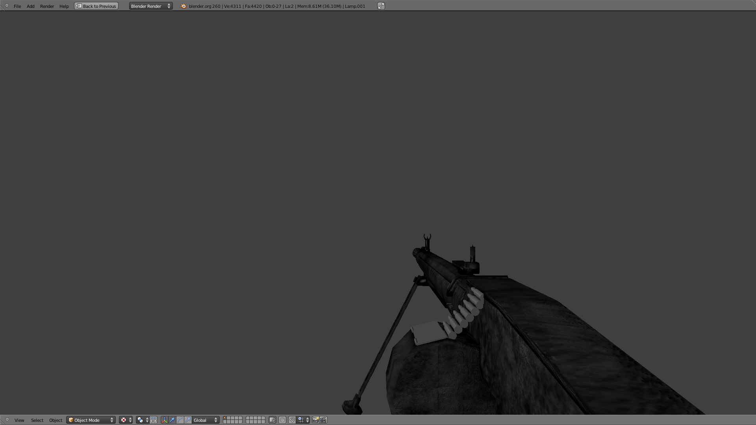The width and height of the screenshot is (756, 425).
Task: Enable the rotate manipulator arc
Action: [180, 420]
